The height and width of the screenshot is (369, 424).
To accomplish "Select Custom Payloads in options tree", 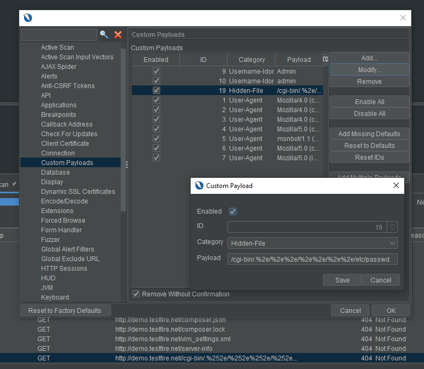I will pos(70,162).
